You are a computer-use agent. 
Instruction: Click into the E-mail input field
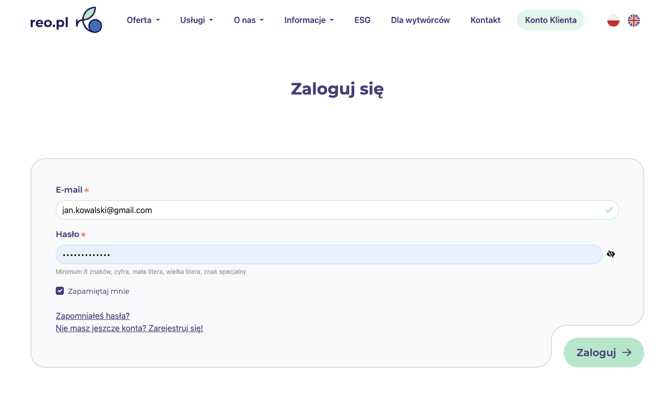click(327, 210)
